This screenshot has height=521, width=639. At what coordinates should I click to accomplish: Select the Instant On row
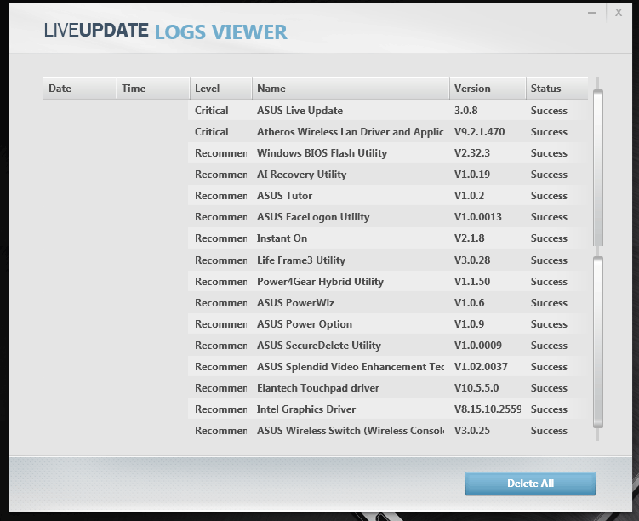pos(387,238)
